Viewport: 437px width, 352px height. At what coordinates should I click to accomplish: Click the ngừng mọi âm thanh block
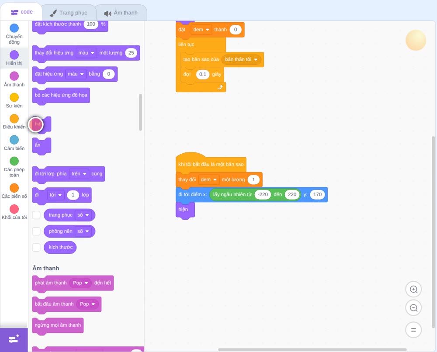point(58,325)
